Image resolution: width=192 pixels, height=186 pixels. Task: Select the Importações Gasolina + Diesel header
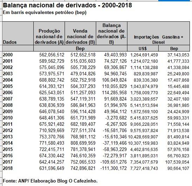(158, 33)
